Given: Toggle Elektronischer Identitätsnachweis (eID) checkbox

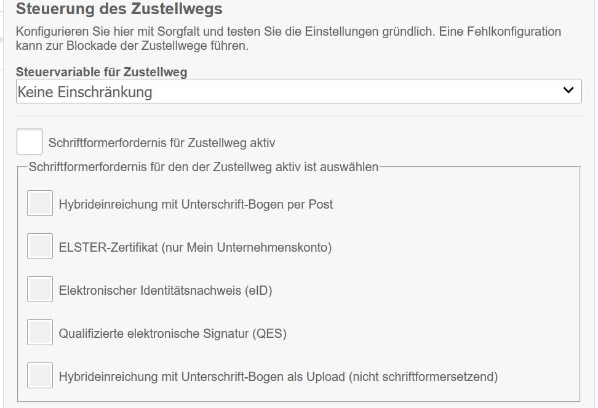Looking at the screenshot, I should (40, 289).
